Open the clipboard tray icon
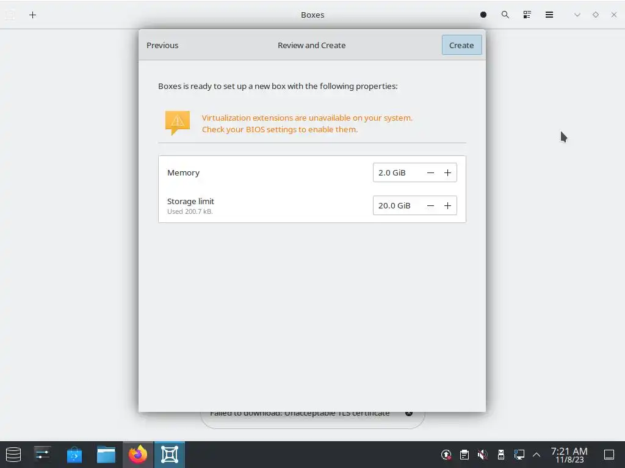The height and width of the screenshot is (468, 625). 464,455
